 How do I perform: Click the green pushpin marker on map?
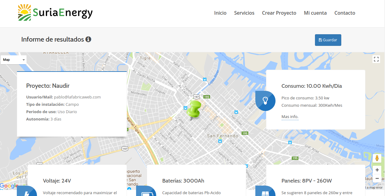[194, 110]
